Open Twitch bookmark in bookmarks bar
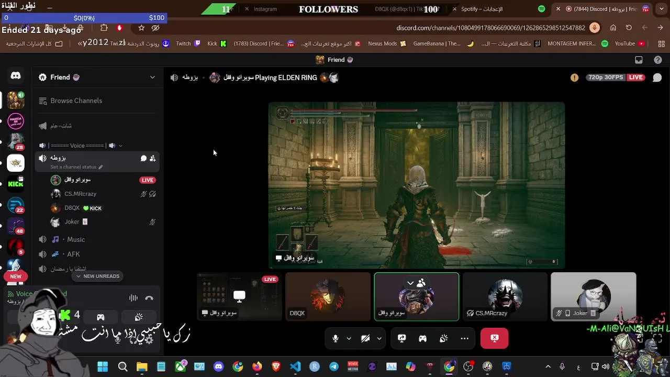 tap(188, 43)
